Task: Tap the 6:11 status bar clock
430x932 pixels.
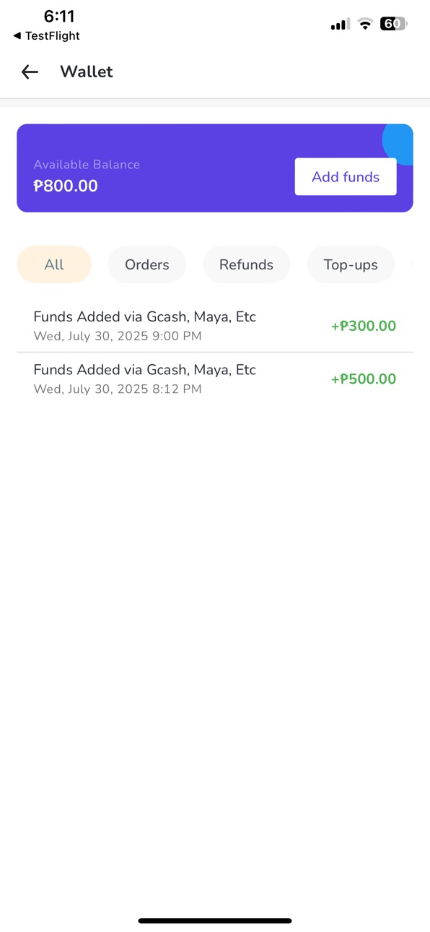Action: [59, 17]
